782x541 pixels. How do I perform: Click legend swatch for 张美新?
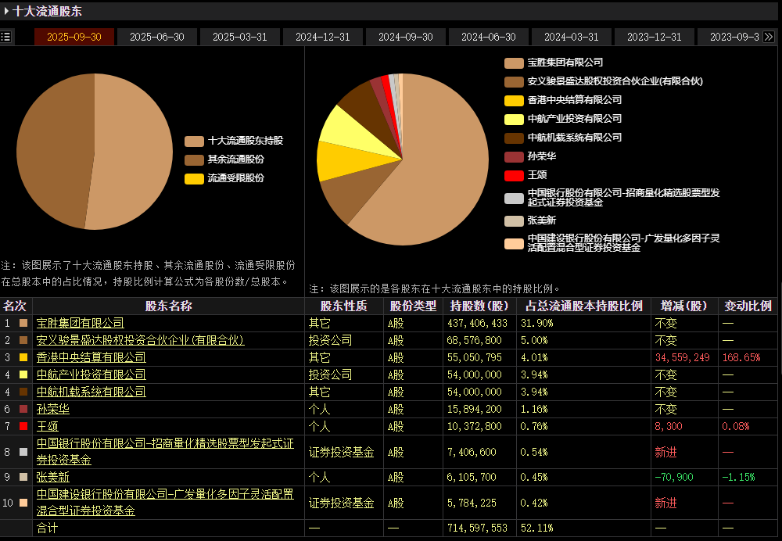click(514, 221)
